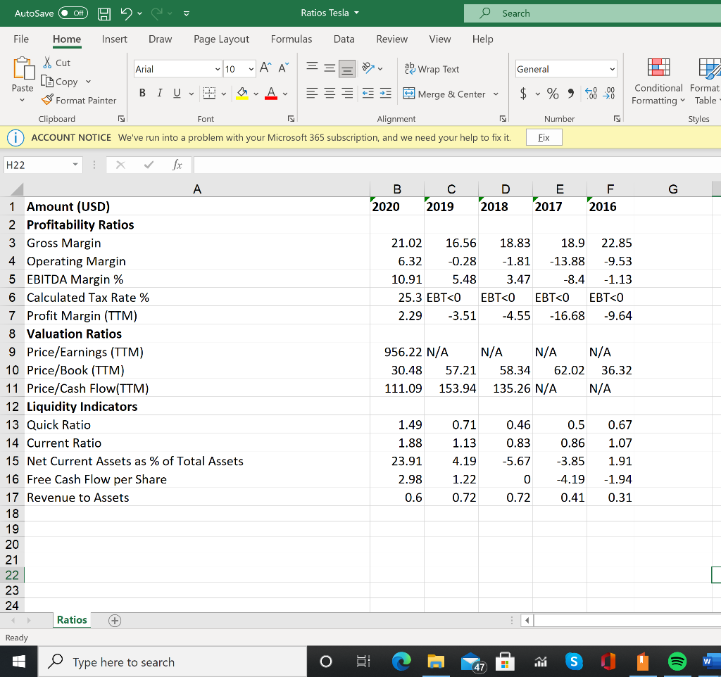Increase the font size

click(265, 68)
